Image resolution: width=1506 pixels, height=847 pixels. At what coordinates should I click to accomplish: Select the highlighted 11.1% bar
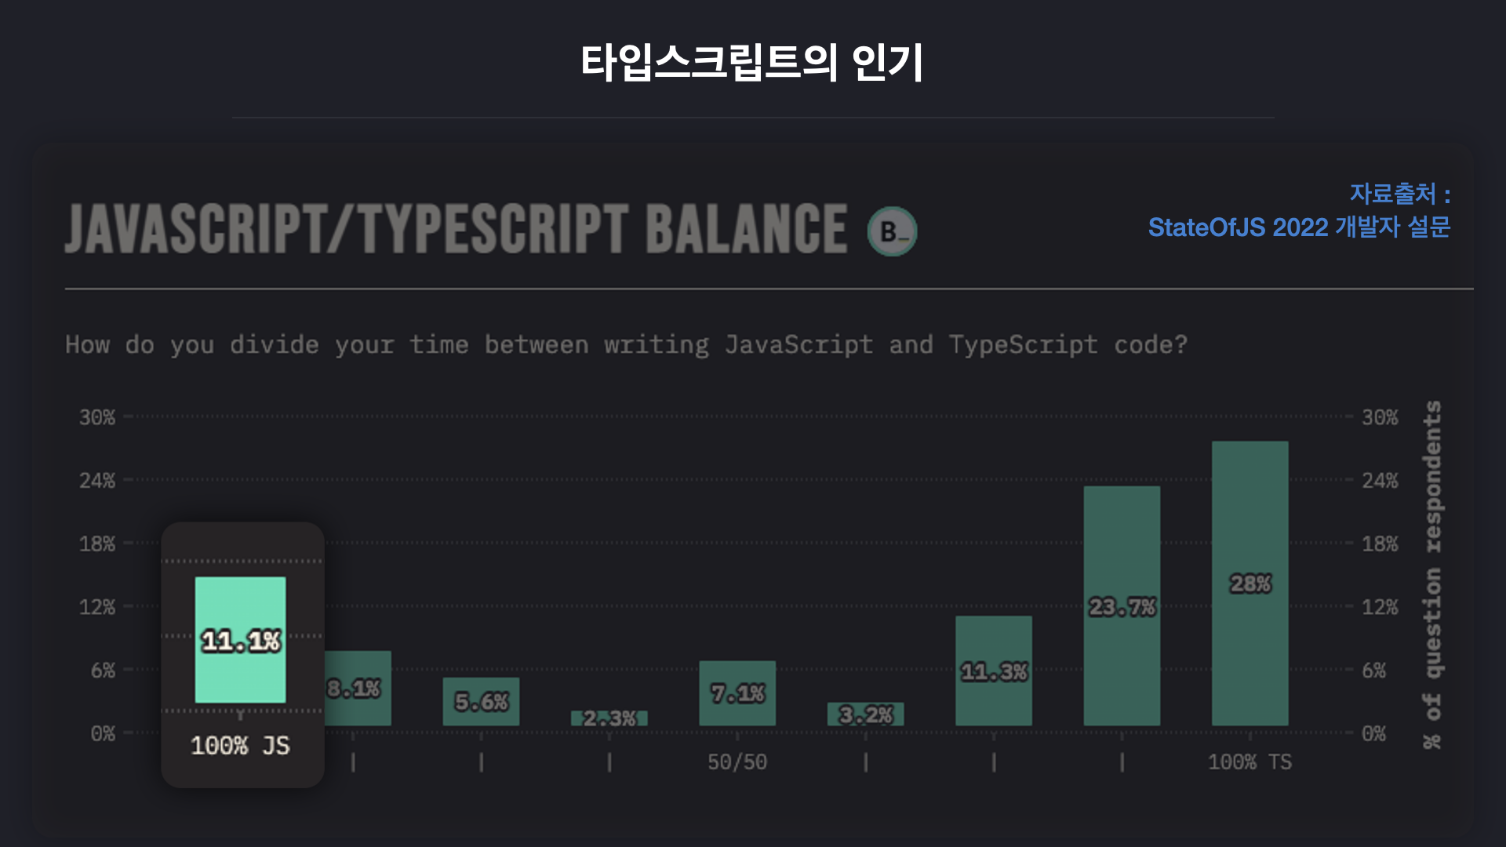pyautogui.click(x=240, y=640)
